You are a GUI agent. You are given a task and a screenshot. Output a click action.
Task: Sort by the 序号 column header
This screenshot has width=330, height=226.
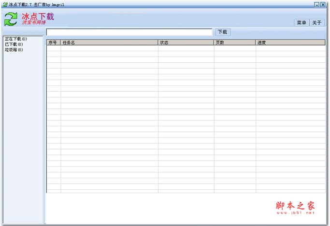(54, 42)
